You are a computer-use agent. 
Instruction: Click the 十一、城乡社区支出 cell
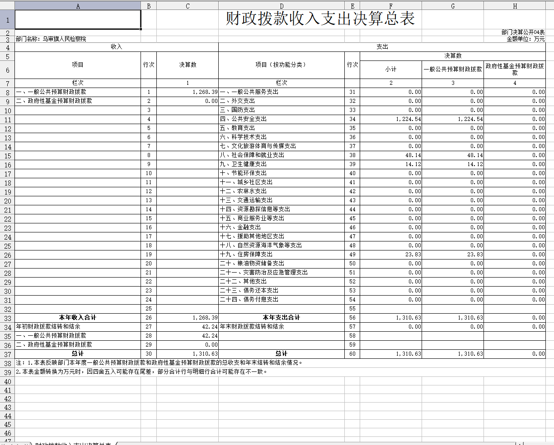click(x=282, y=182)
